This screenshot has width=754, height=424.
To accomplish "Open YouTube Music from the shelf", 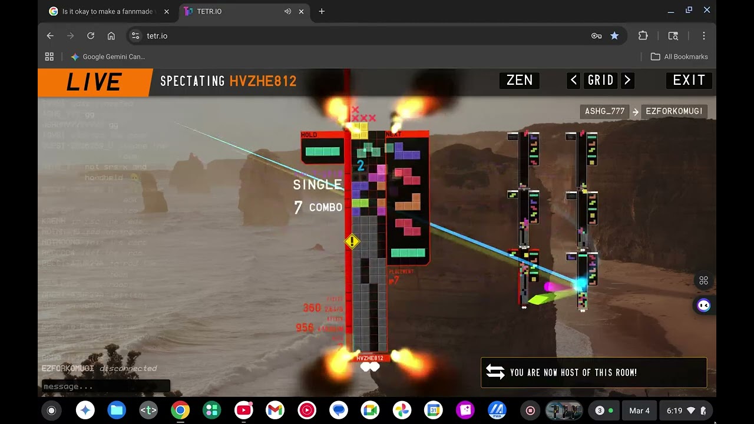I will (x=307, y=410).
